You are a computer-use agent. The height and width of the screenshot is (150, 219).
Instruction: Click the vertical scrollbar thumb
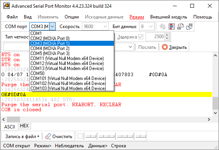click(x=215, y=103)
